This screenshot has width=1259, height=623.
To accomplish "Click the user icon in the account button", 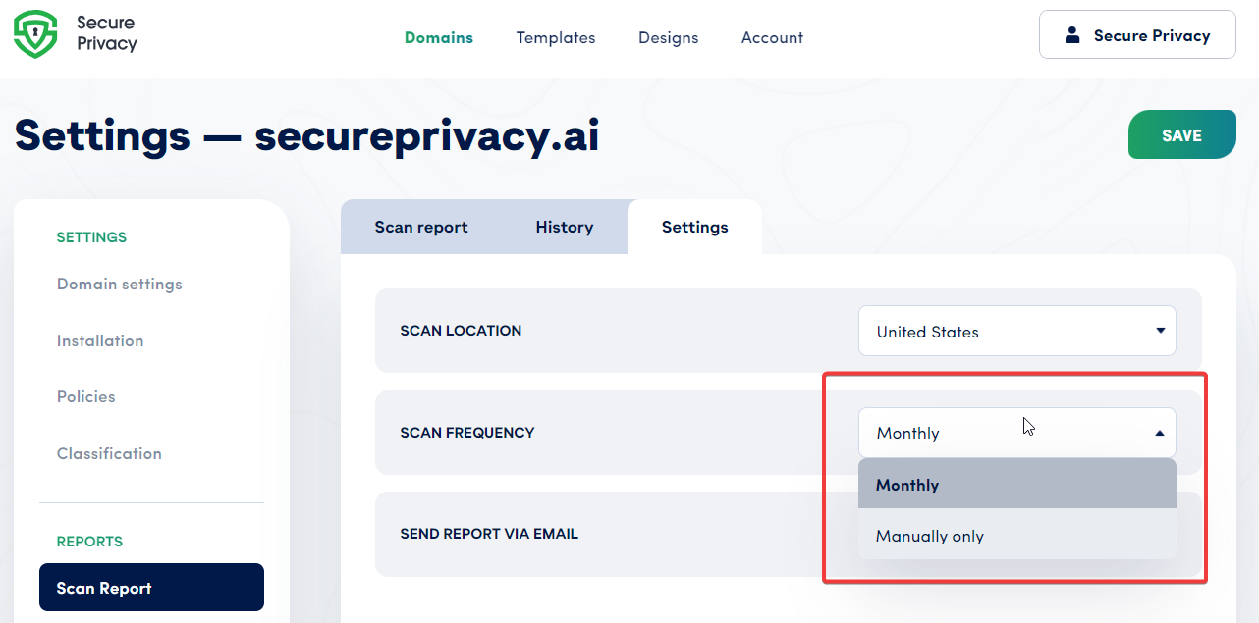I will pos(1070,34).
